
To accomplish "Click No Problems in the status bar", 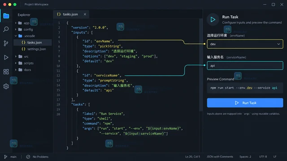I will [40, 157].
